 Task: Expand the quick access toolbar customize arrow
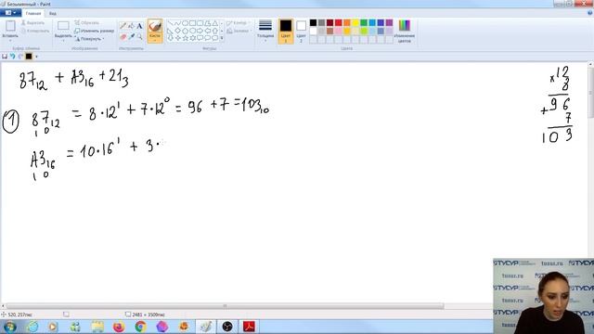point(37,57)
